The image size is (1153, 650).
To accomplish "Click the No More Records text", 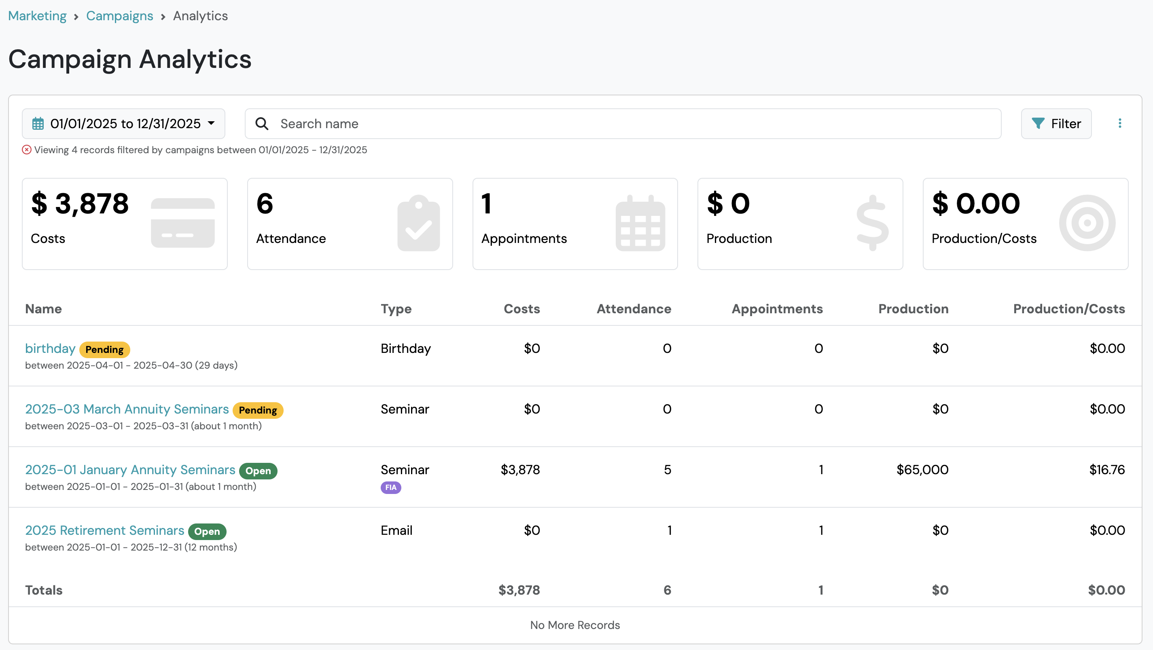I will pyautogui.click(x=575, y=625).
